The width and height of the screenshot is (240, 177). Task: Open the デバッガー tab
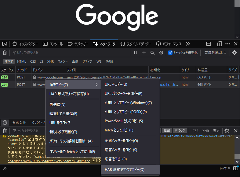coord(78,44)
